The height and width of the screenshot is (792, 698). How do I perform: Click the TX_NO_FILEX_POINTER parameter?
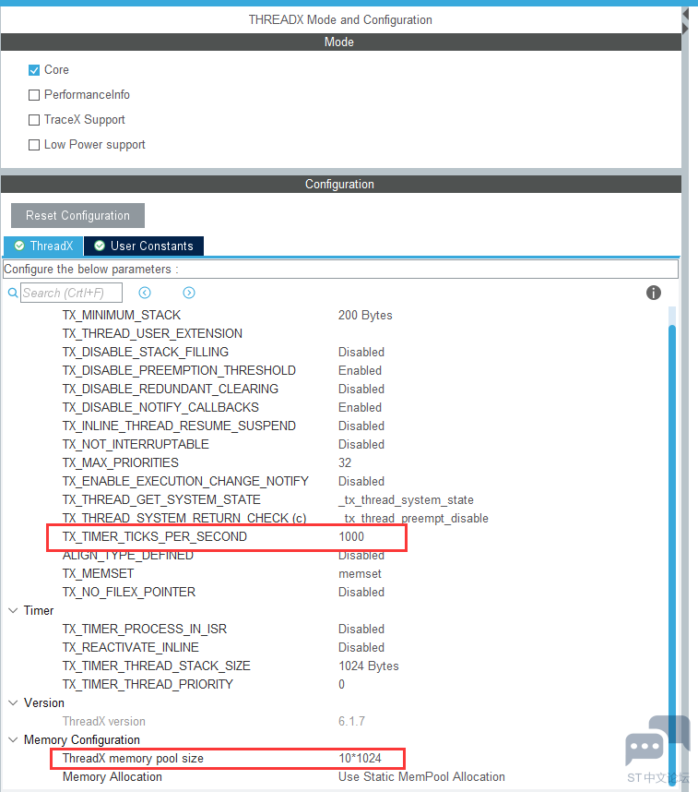pyautogui.click(x=129, y=592)
